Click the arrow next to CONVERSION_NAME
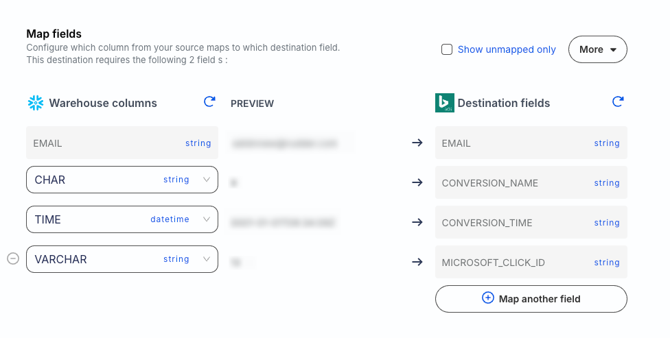This screenshot has width=670, height=338. pyautogui.click(x=417, y=183)
